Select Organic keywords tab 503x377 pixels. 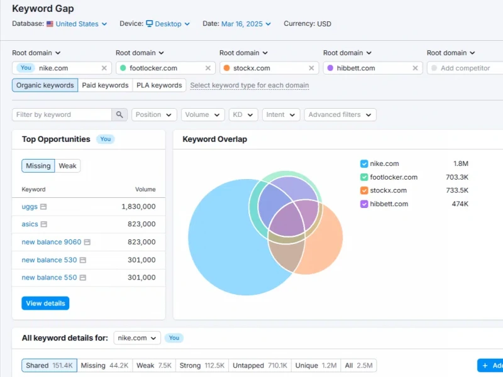coord(45,85)
